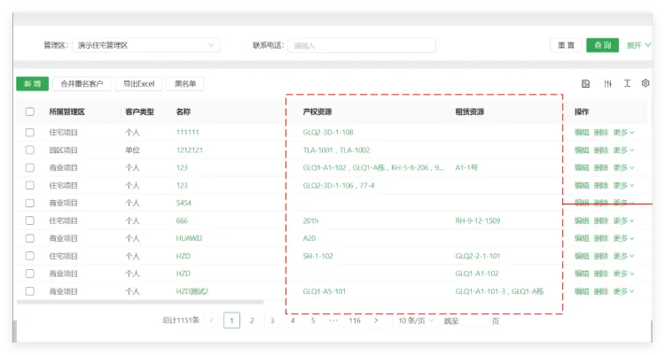
Task: Select current page 1 in pagination
Action: point(231,320)
